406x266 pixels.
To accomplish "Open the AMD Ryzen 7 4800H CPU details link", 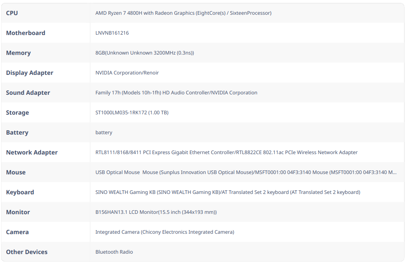I will click(183, 13).
